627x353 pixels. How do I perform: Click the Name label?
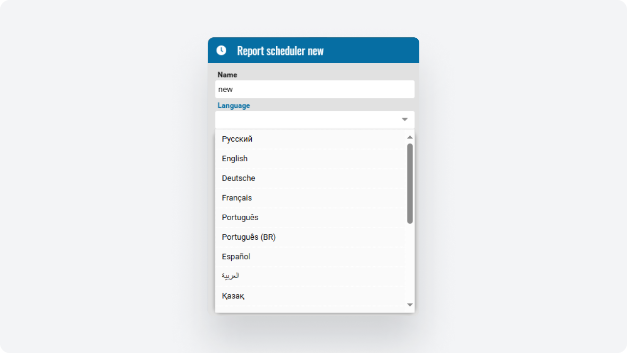[227, 75]
